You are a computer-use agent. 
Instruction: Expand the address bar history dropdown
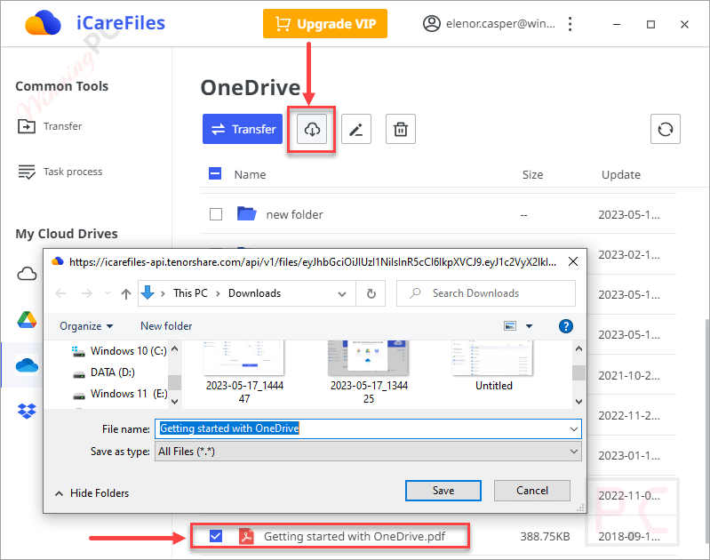click(342, 293)
